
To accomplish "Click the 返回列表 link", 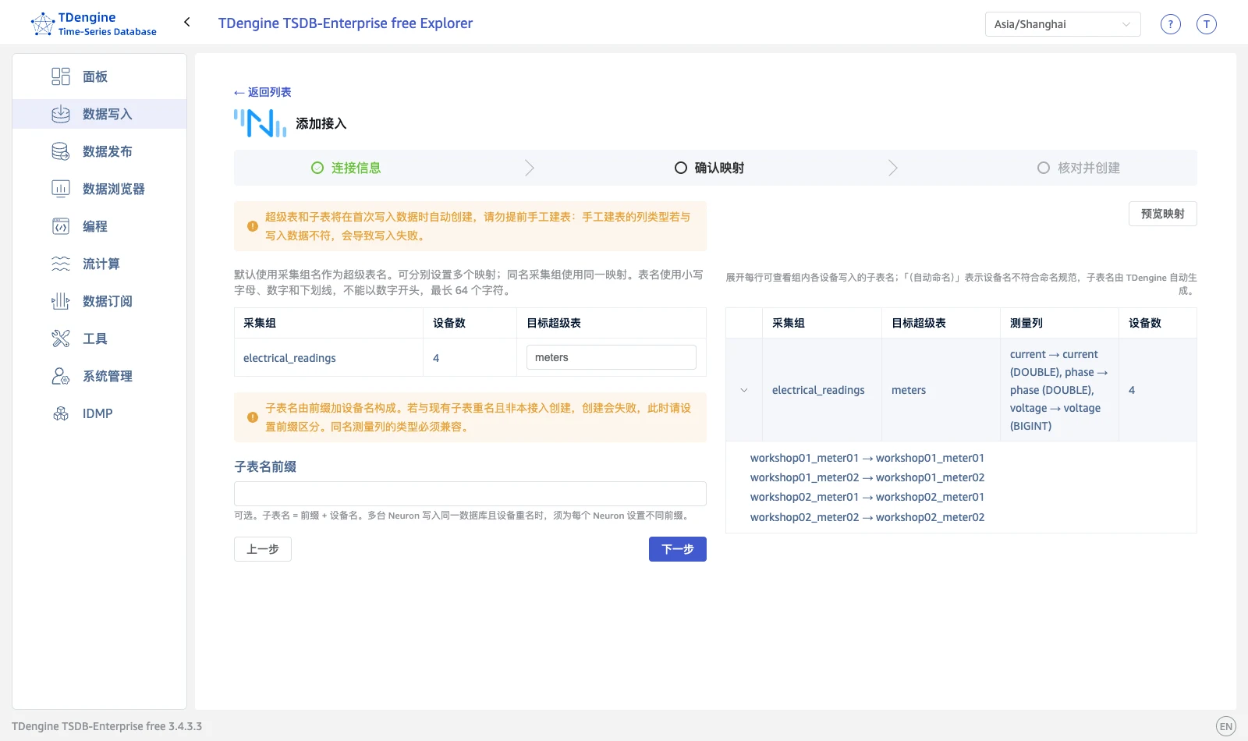I will click(x=263, y=92).
